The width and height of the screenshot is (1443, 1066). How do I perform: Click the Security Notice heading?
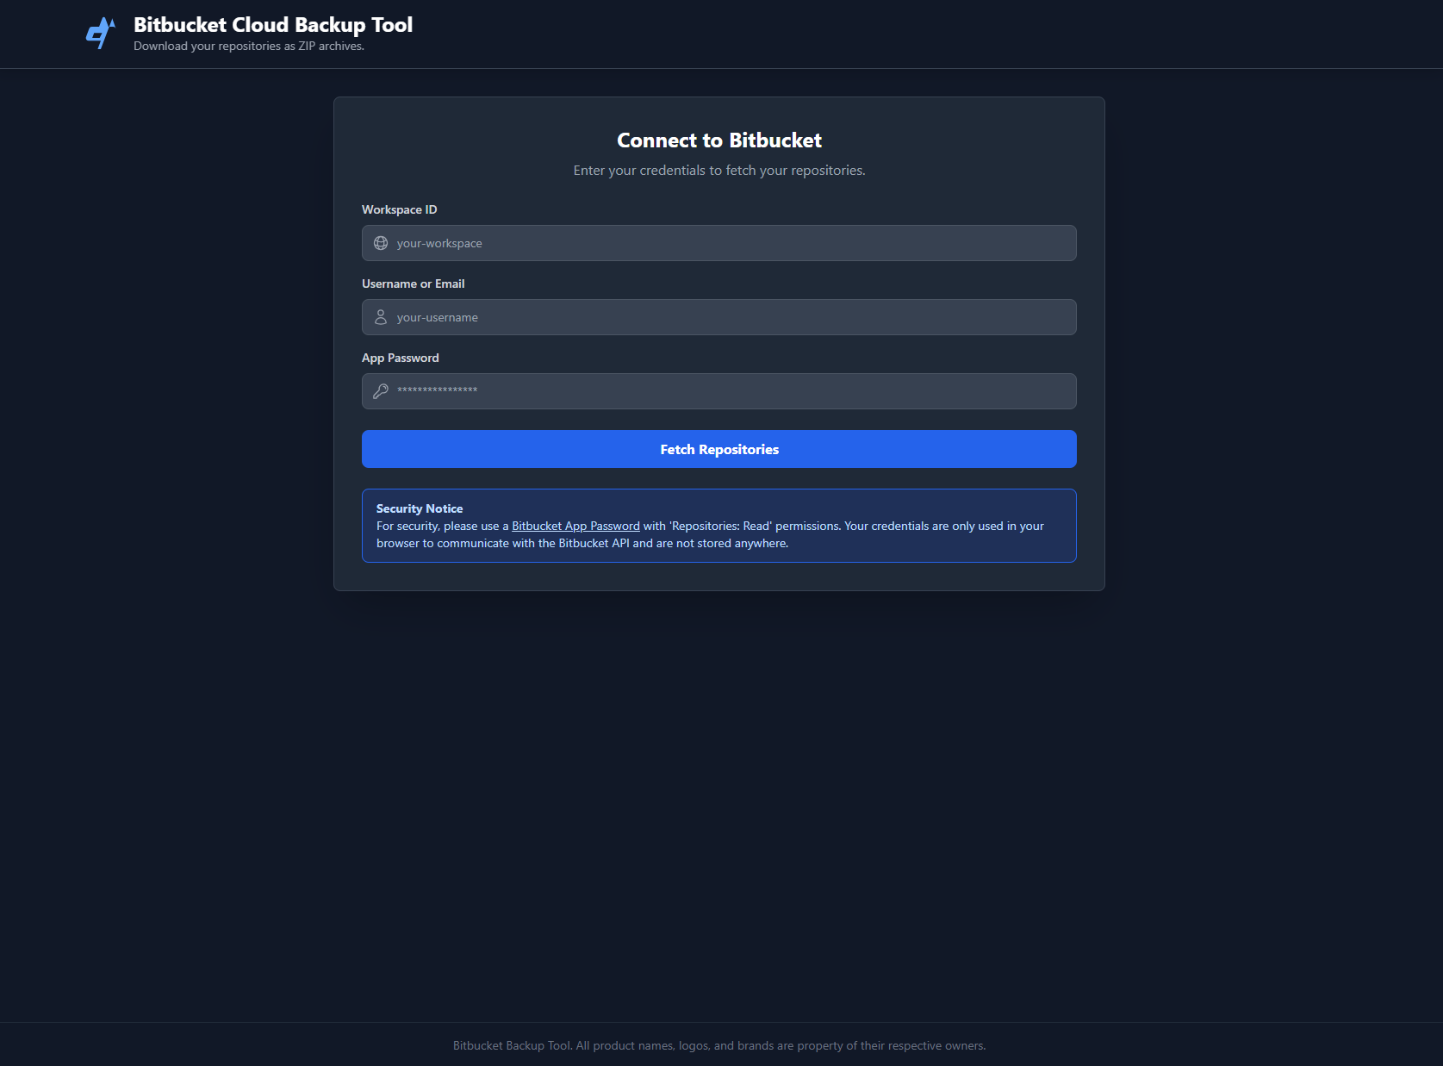(x=420, y=508)
